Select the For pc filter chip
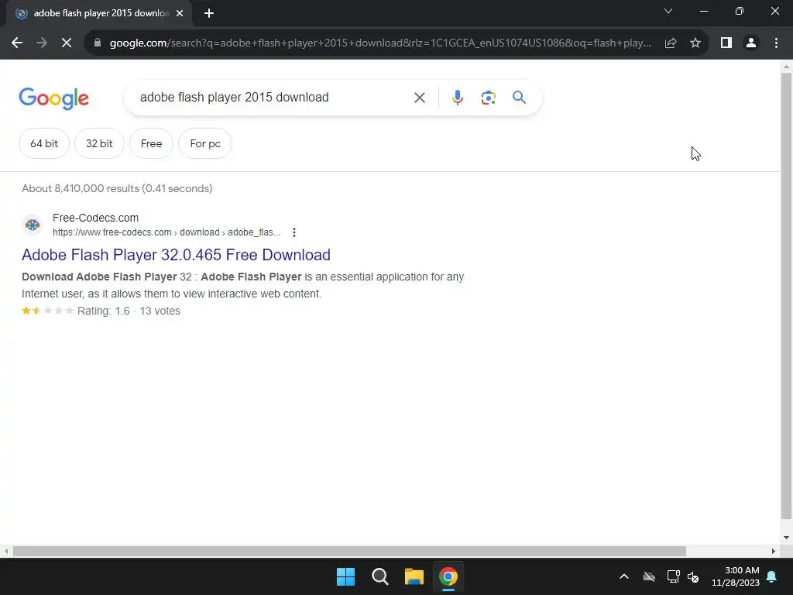This screenshot has height=595, width=793. 205,143
